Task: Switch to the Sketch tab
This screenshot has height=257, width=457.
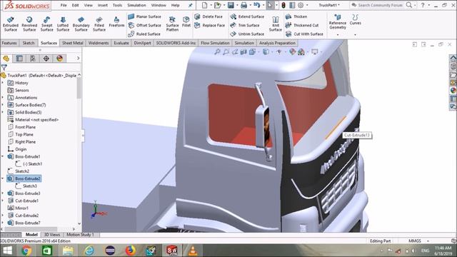Action: 29,43
